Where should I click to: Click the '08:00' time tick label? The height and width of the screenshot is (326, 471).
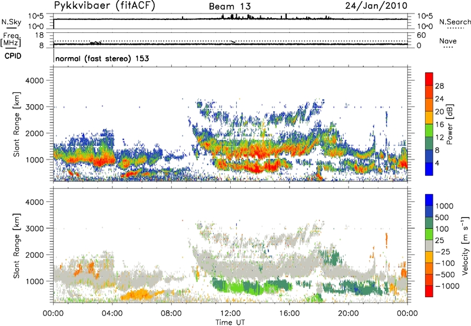171,314
